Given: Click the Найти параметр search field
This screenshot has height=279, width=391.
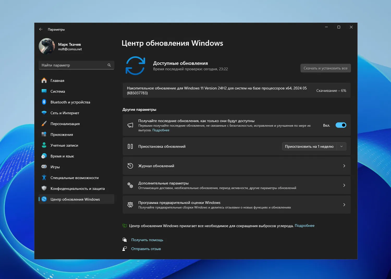Looking at the screenshot, I should (76, 65).
